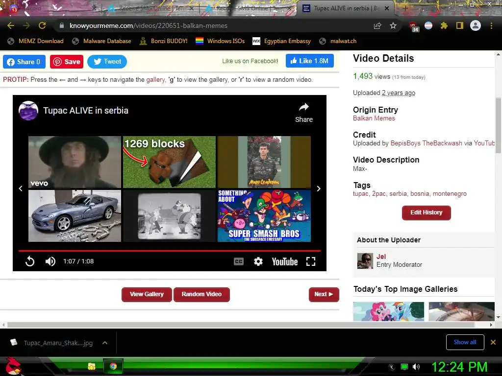Bookmark this page with the star
Image resolution: width=502 pixels, height=376 pixels.
point(393,25)
